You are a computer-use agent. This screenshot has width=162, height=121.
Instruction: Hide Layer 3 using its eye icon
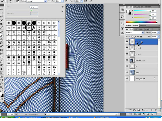127,42
